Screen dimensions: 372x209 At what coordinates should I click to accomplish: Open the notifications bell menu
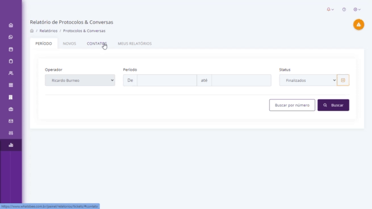[x=330, y=9]
